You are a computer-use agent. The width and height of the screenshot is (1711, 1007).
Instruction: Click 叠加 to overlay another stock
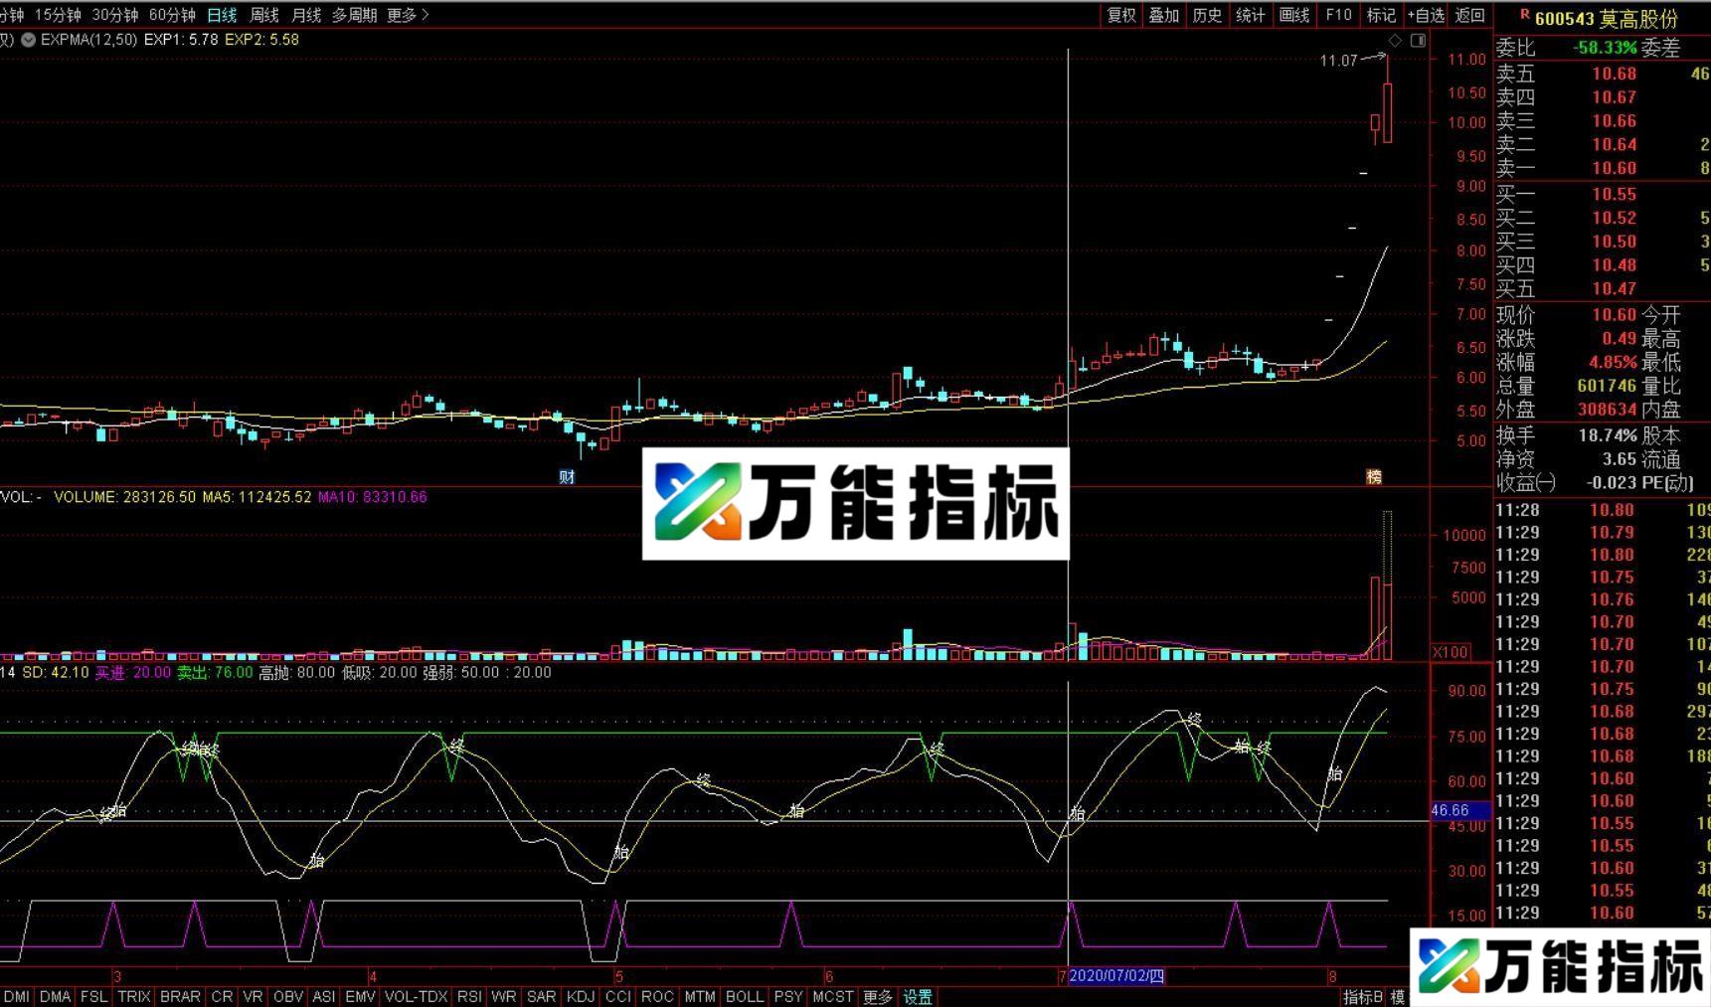click(1163, 15)
